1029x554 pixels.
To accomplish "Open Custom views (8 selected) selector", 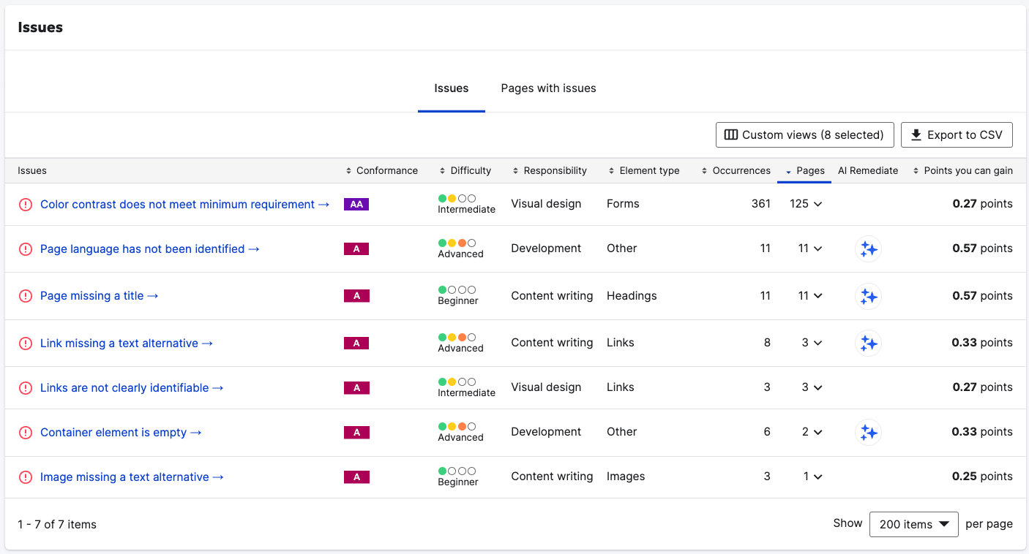I will pyautogui.click(x=804, y=135).
